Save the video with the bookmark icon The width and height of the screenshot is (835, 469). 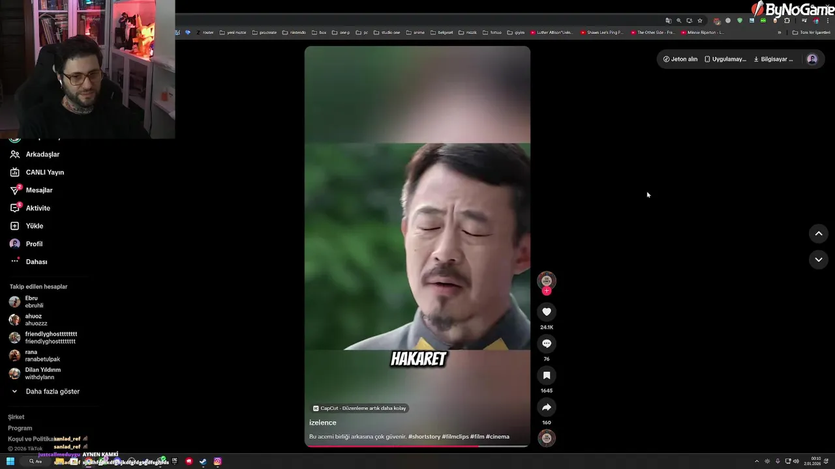(547, 375)
